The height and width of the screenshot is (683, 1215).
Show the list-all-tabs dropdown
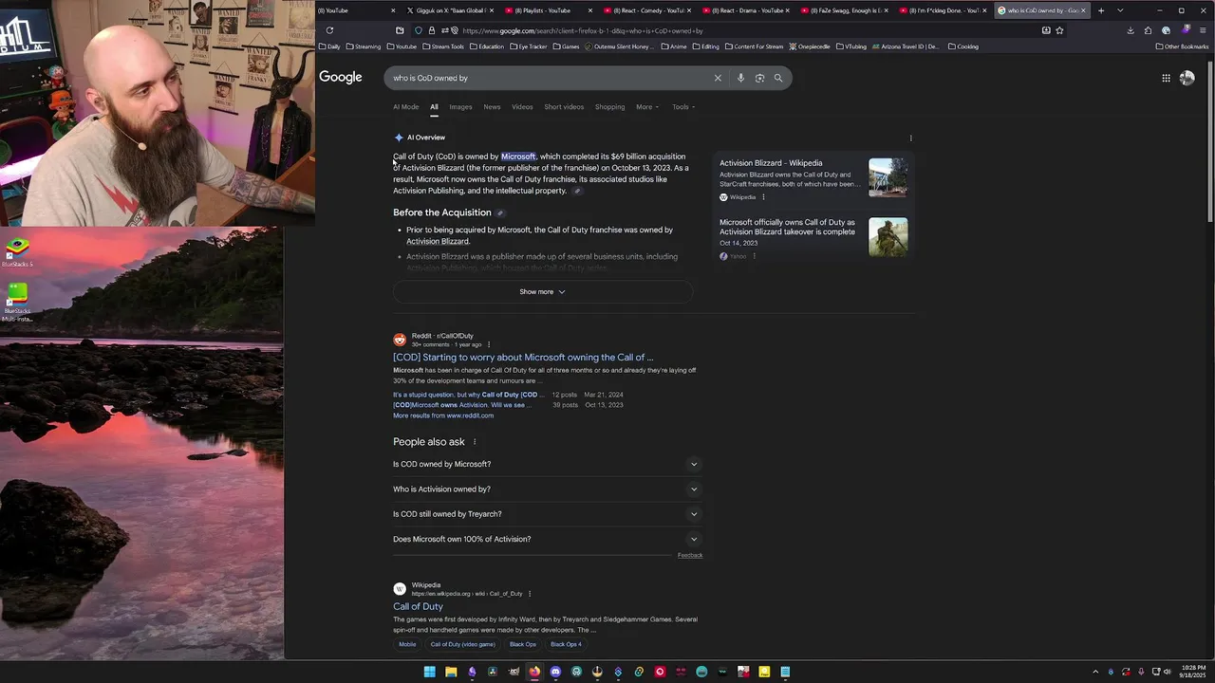pyautogui.click(x=1120, y=10)
